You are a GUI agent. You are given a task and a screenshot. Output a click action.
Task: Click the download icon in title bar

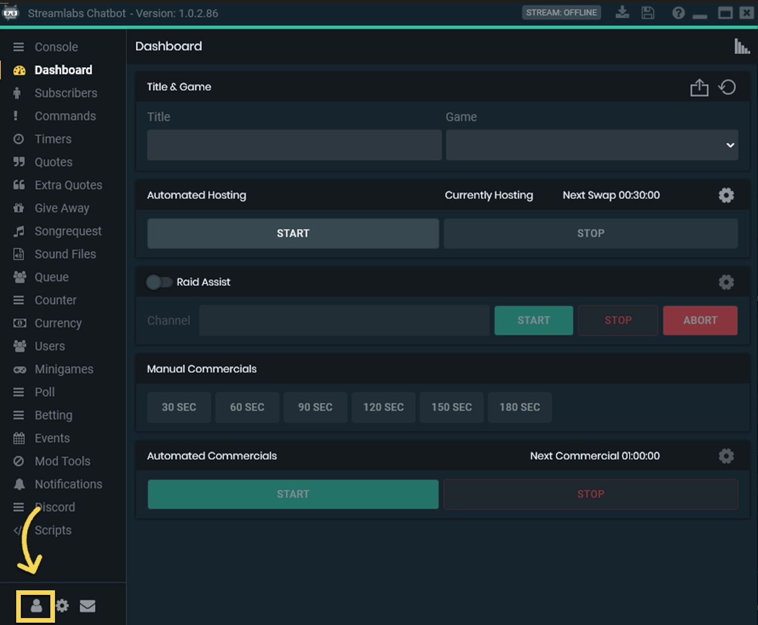[623, 12]
